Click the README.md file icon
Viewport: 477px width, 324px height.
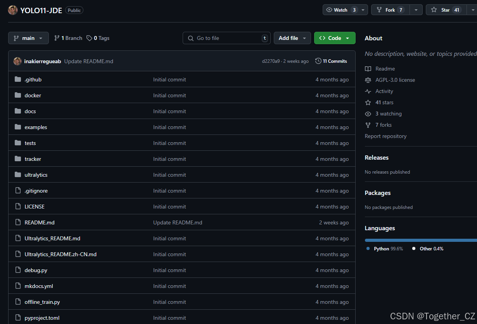17,222
